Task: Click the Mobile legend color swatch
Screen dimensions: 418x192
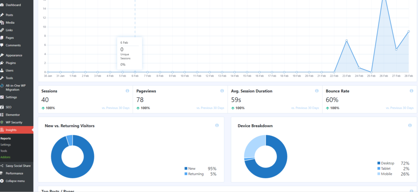Action: tap(379, 174)
